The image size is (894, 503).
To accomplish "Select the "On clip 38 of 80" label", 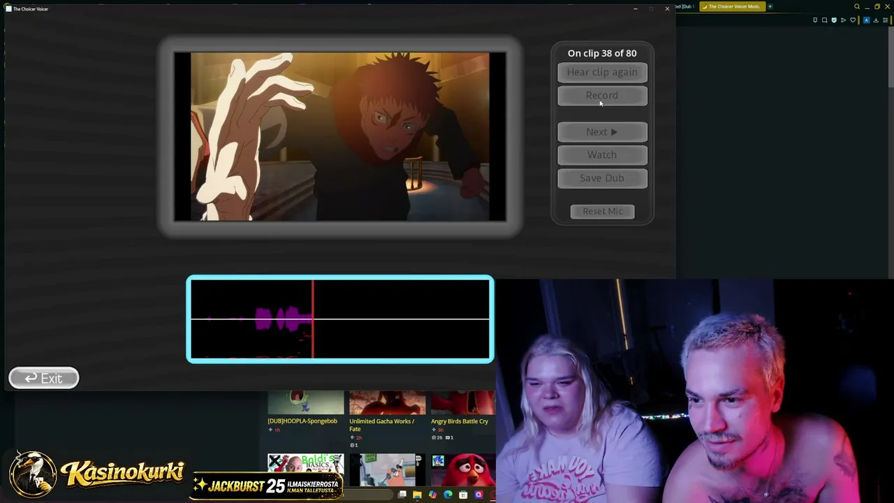I will click(602, 53).
